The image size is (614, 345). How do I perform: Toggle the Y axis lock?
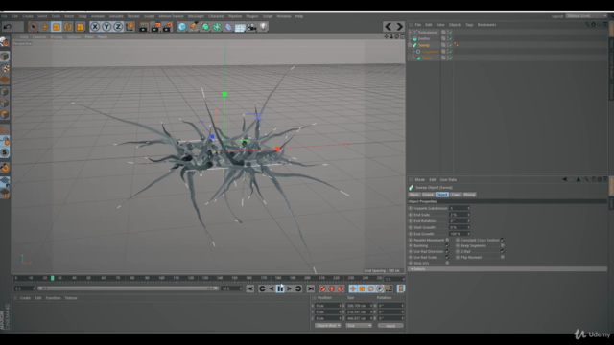pyautogui.click(x=106, y=27)
